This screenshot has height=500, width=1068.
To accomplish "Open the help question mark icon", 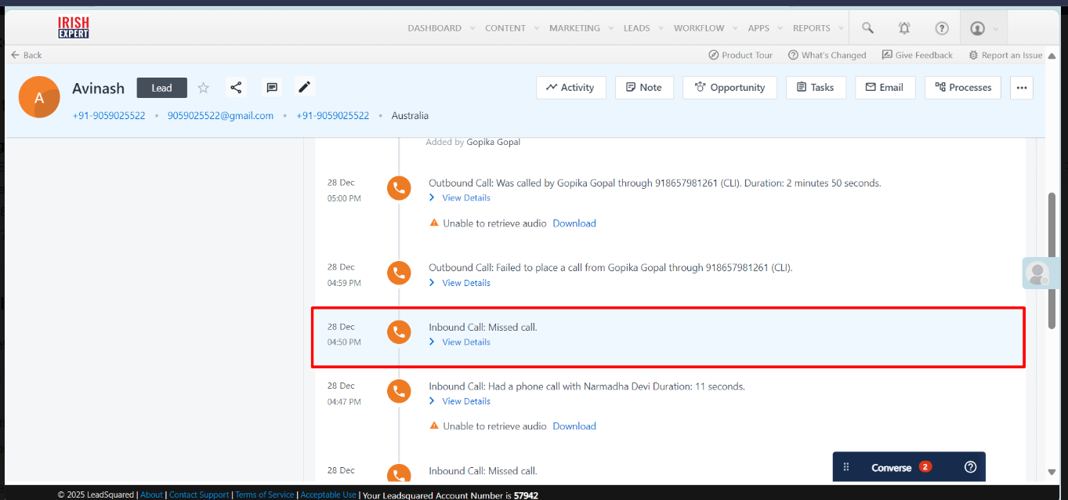I will (x=942, y=28).
